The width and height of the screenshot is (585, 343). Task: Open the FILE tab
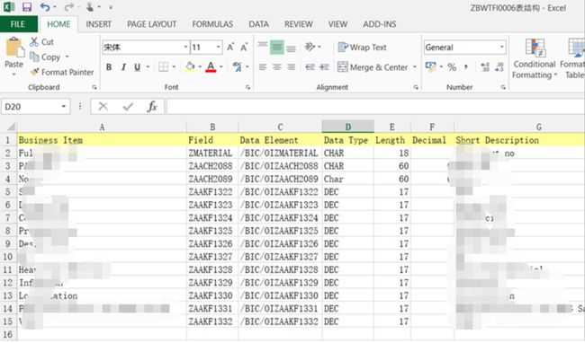tap(18, 24)
